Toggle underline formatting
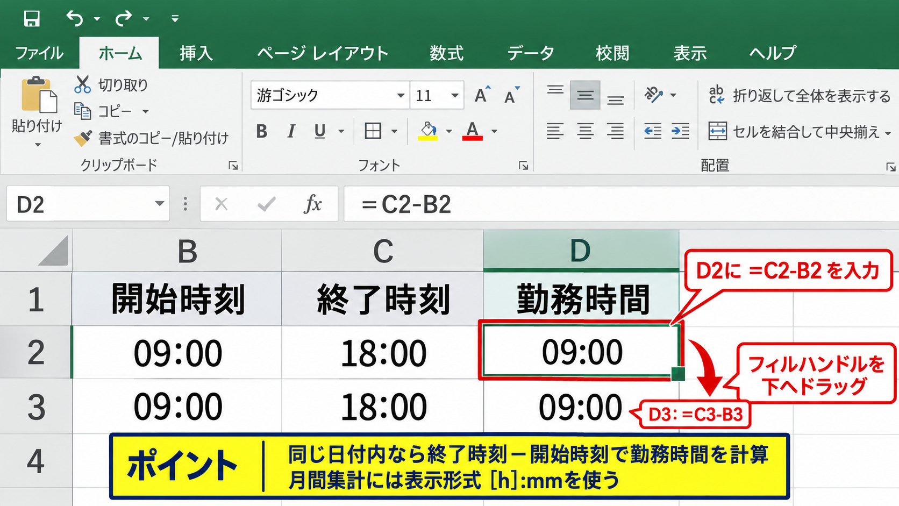 click(x=320, y=131)
